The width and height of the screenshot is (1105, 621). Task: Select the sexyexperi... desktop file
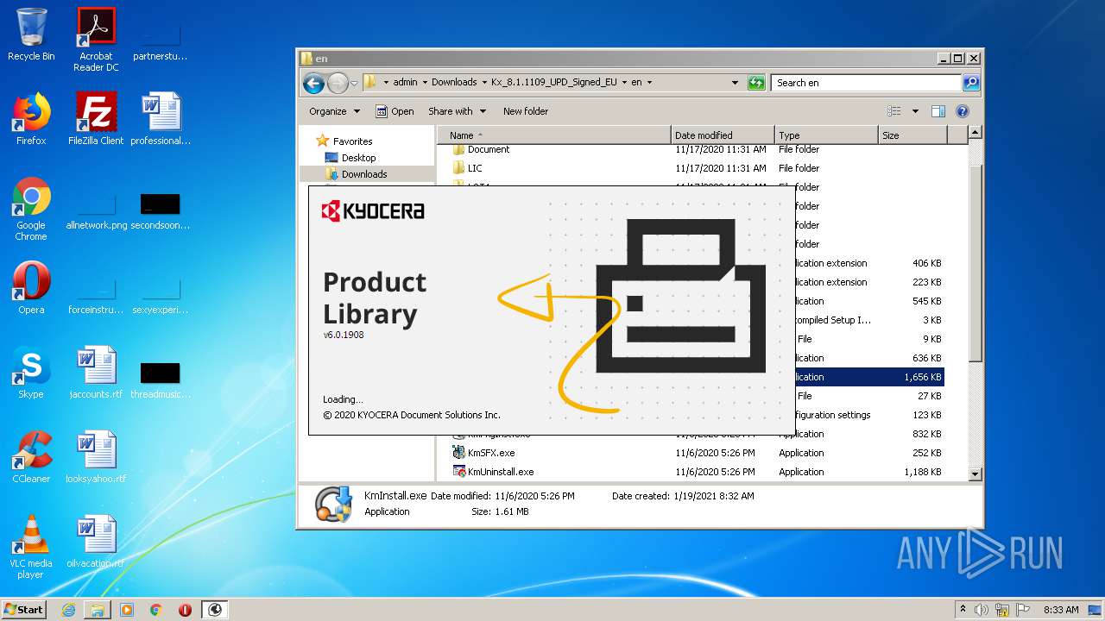pyautogui.click(x=161, y=293)
